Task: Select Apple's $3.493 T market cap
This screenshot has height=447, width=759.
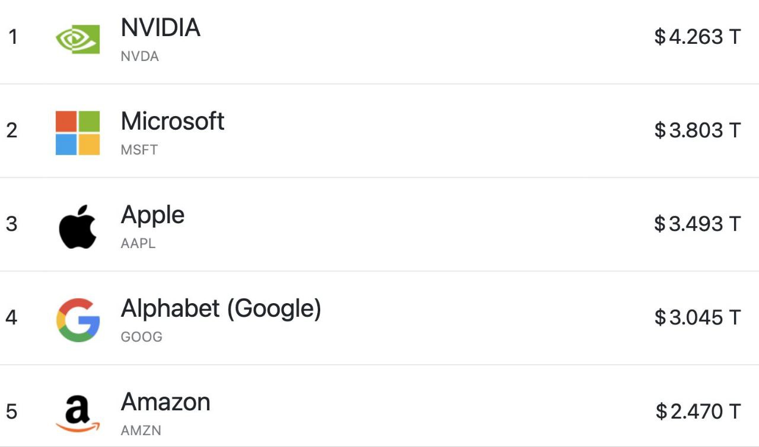Action: pos(697,224)
